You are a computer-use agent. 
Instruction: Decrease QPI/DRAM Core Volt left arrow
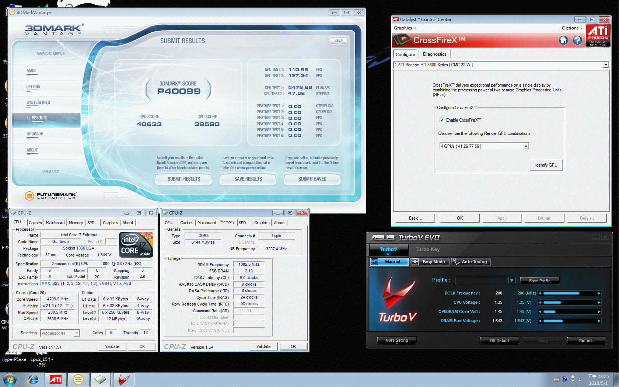pos(540,312)
